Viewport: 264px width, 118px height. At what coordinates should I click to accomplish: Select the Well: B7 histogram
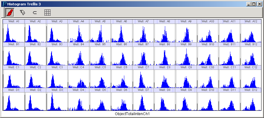click(143, 56)
